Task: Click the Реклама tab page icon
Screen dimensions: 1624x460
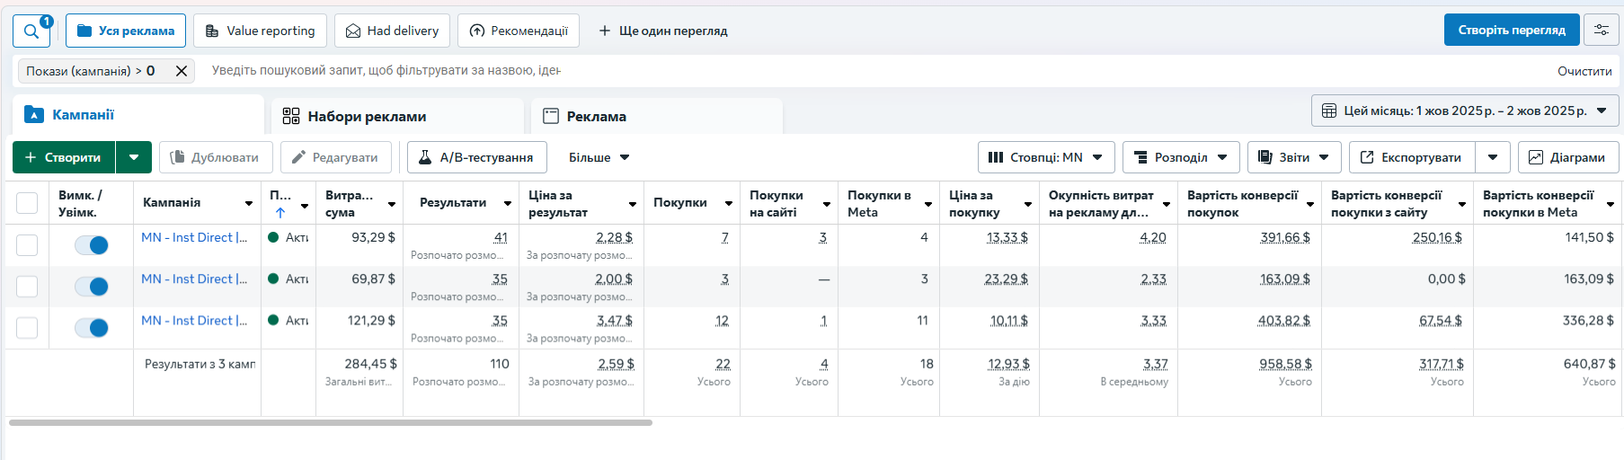Action: (x=549, y=116)
